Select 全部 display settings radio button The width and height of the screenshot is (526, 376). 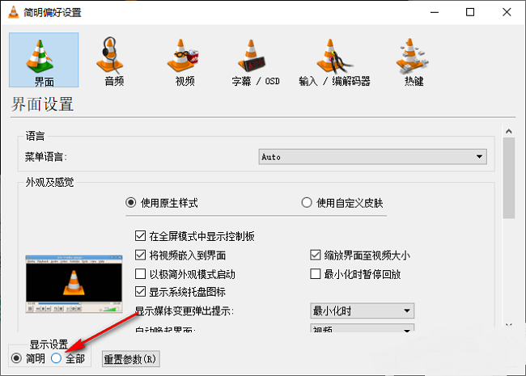(56, 358)
